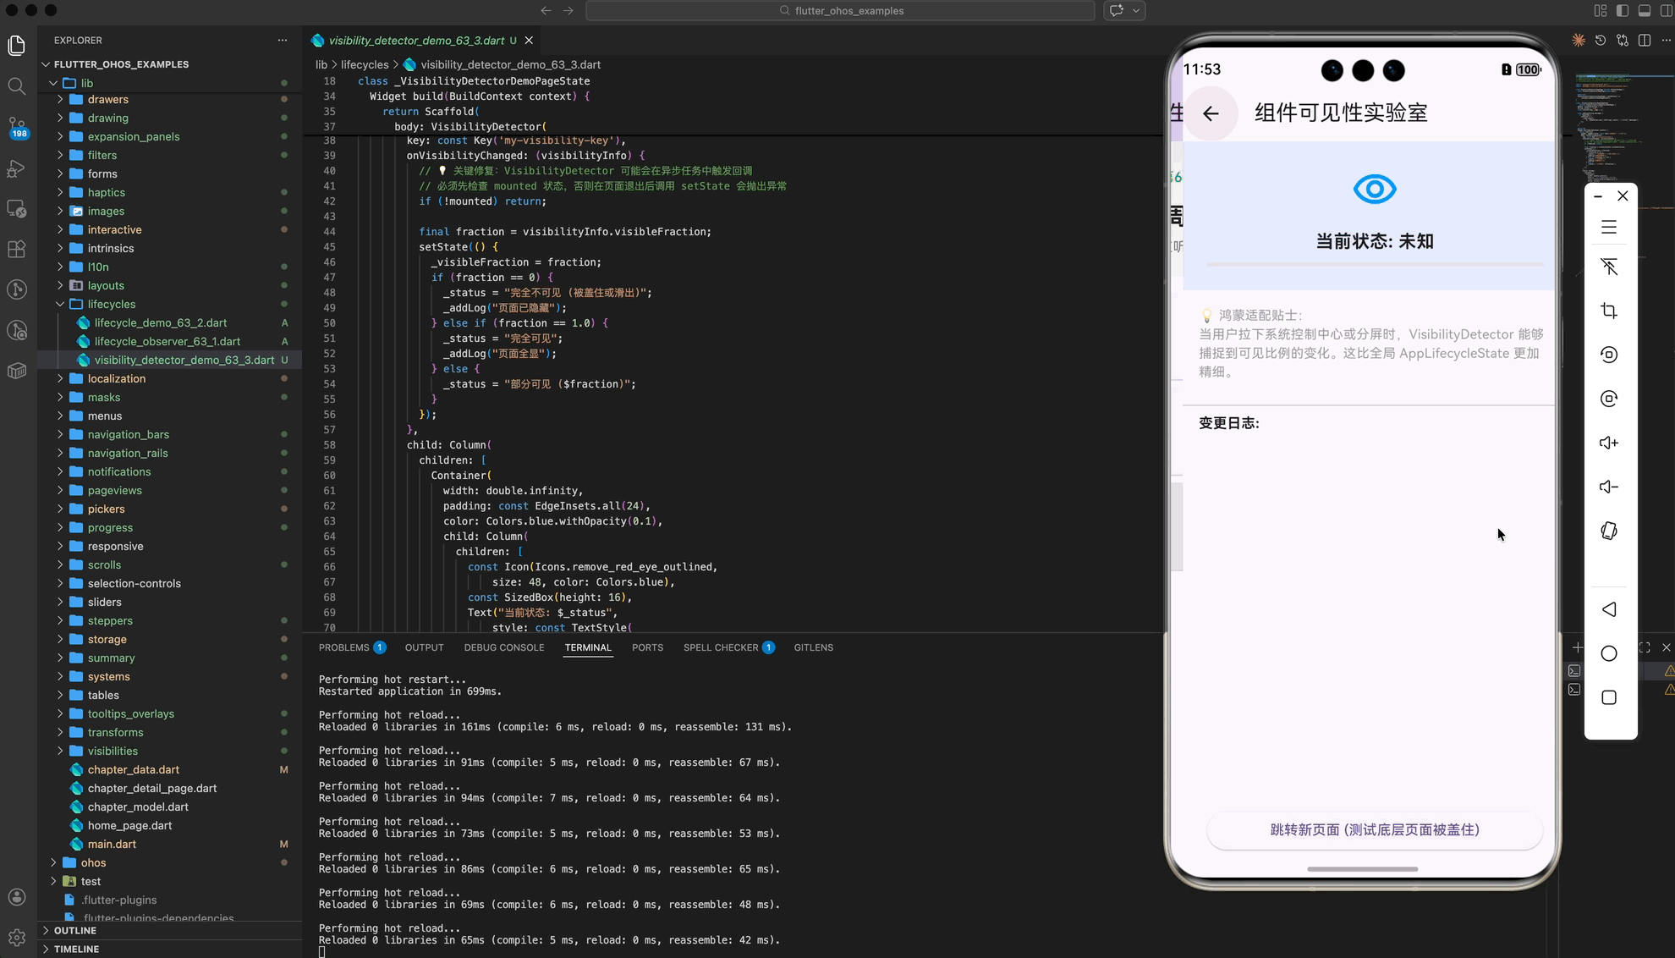Click the emulator screenshot crop icon
The width and height of the screenshot is (1675, 958).
(1609, 311)
